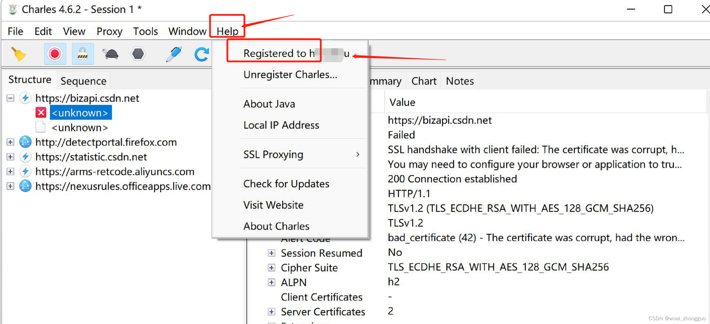Screen dimensions: 710x324
Task: Select the red X failed request
Action: [x=41, y=113]
